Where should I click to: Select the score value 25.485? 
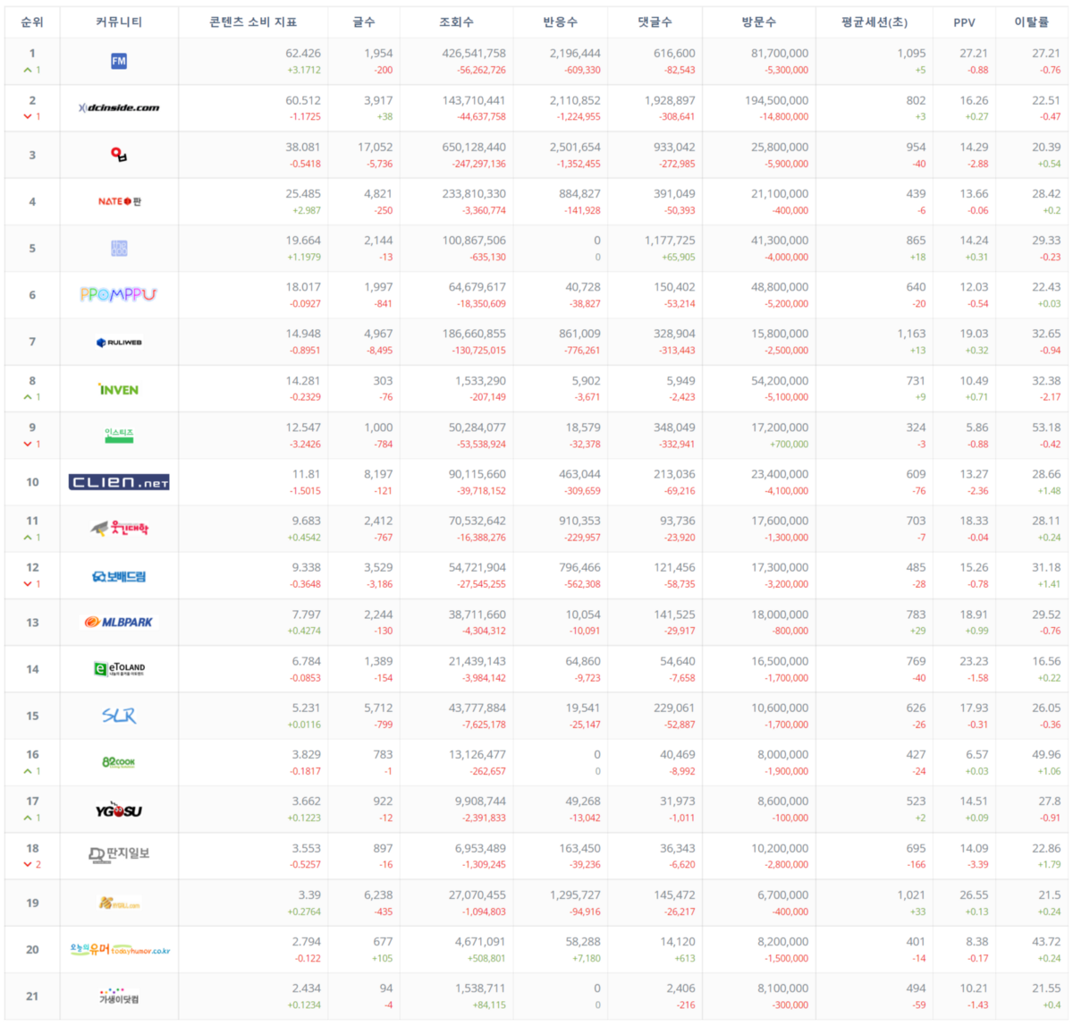(x=303, y=193)
